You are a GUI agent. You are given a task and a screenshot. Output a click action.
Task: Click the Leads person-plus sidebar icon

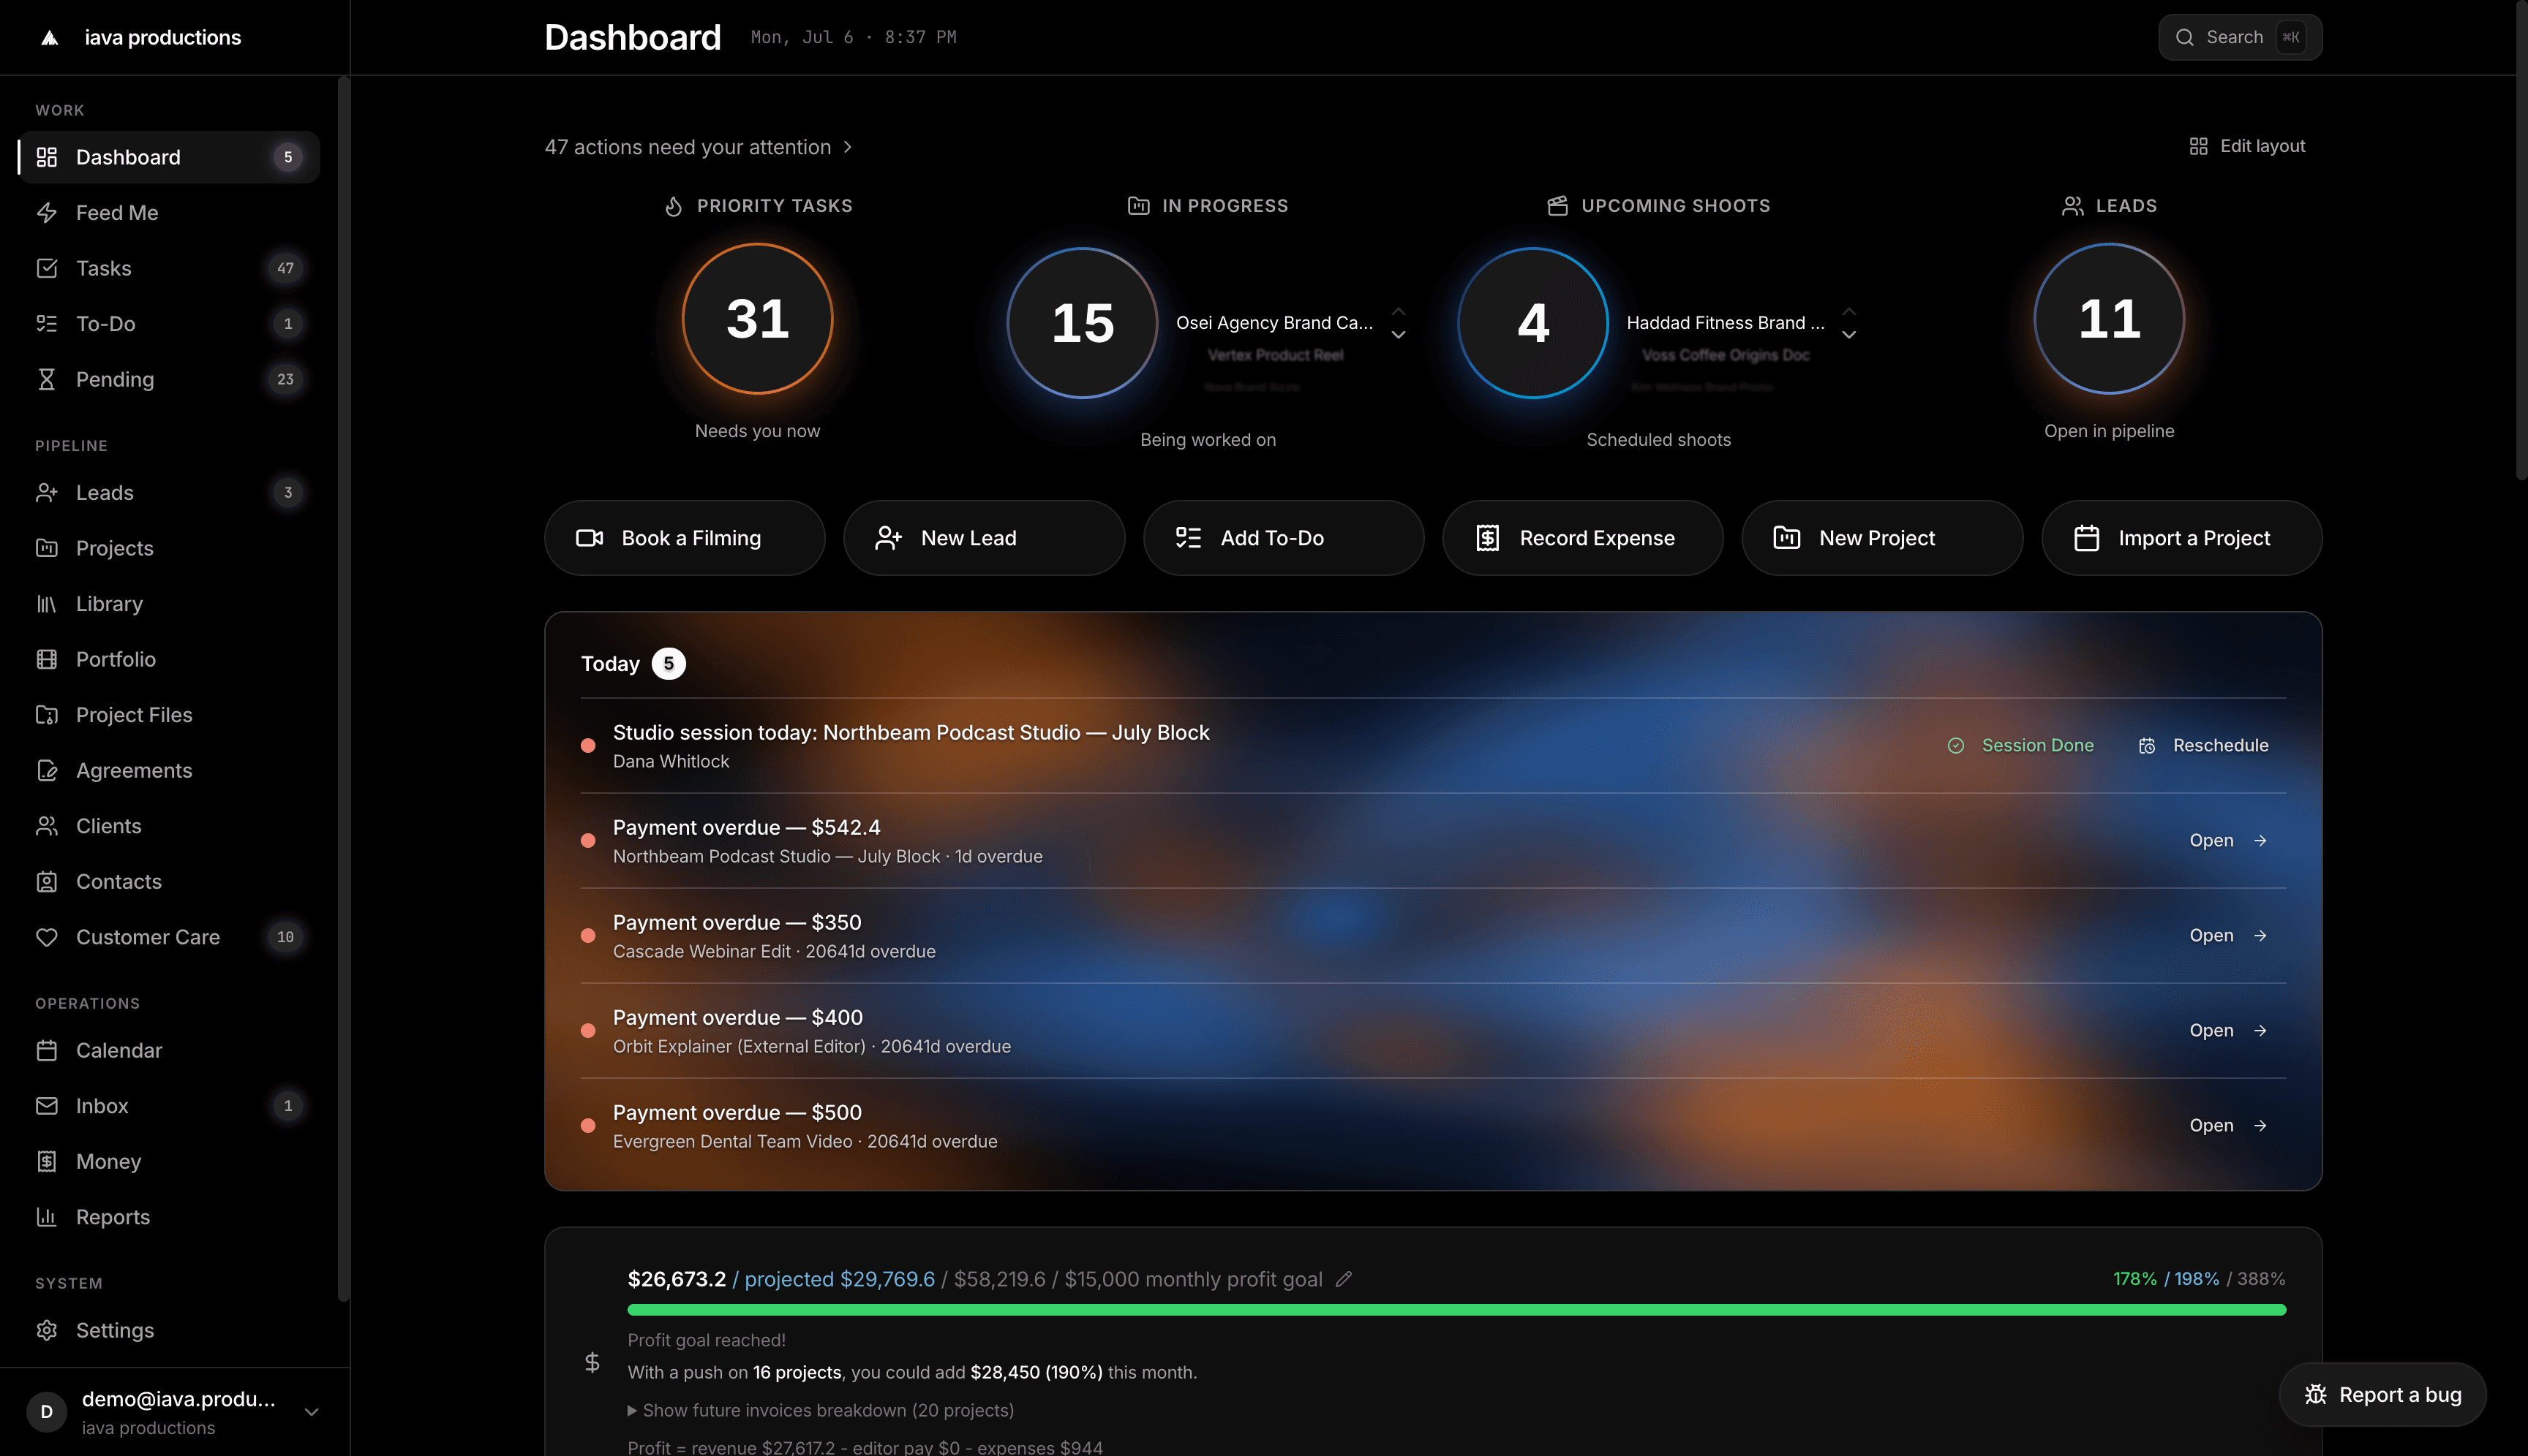[46, 493]
